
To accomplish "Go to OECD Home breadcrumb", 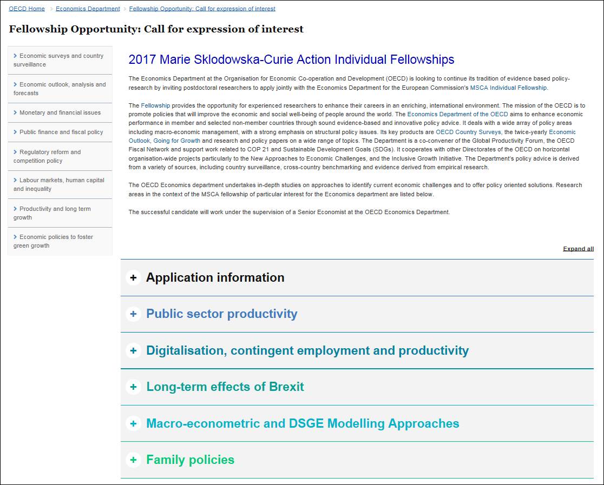I will (x=27, y=9).
